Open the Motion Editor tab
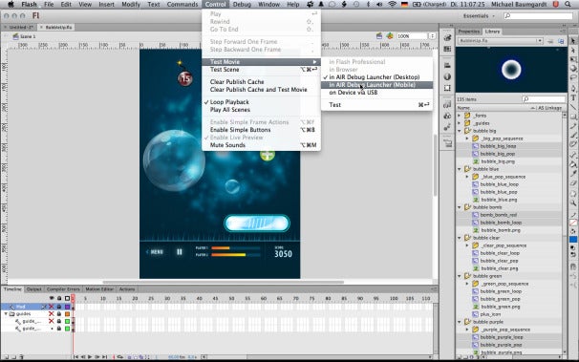The height and width of the screenshot is (362, 579). click(99, 289)
